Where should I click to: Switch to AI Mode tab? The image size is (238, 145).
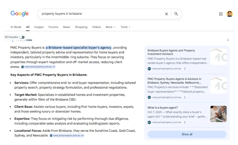16,27
